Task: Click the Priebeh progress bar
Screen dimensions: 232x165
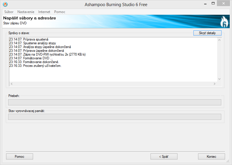Action: 115,102
